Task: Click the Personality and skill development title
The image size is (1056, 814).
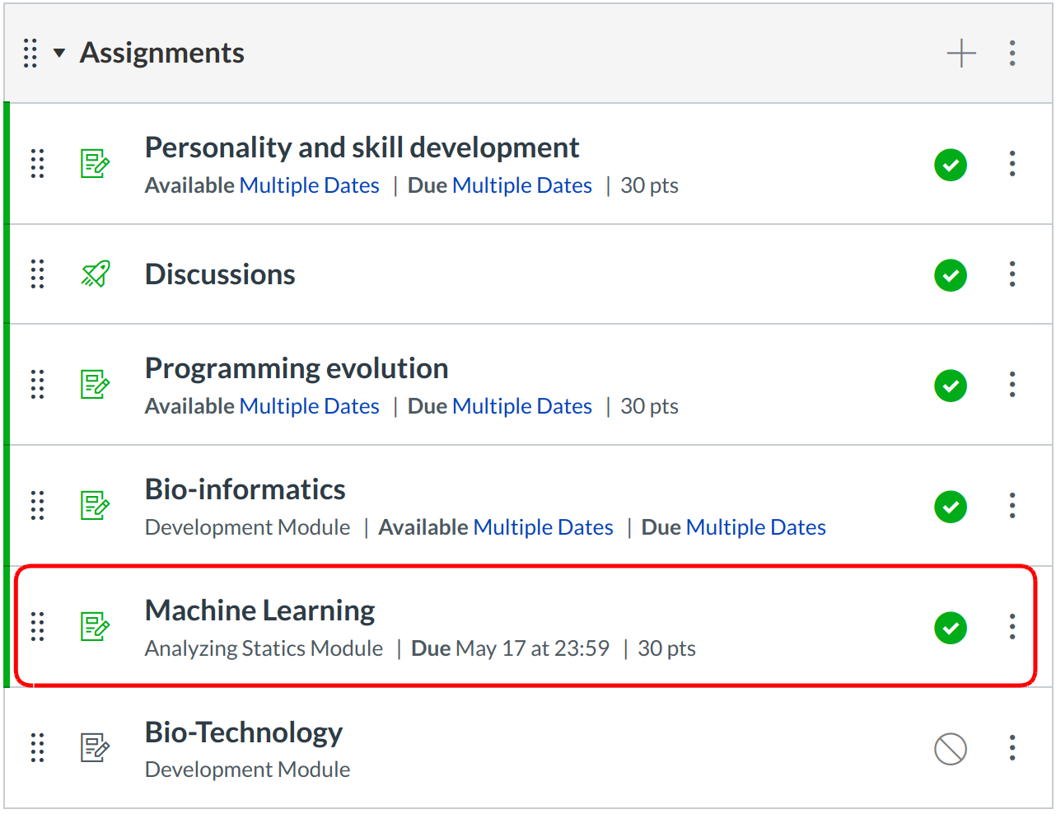Action: pos(362,147)
